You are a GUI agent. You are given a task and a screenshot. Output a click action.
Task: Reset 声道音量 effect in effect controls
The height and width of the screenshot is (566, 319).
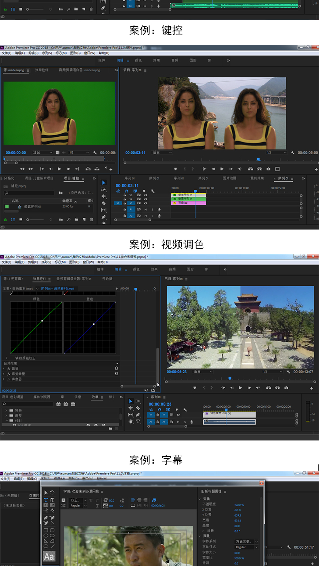click(x=116, y=374)
